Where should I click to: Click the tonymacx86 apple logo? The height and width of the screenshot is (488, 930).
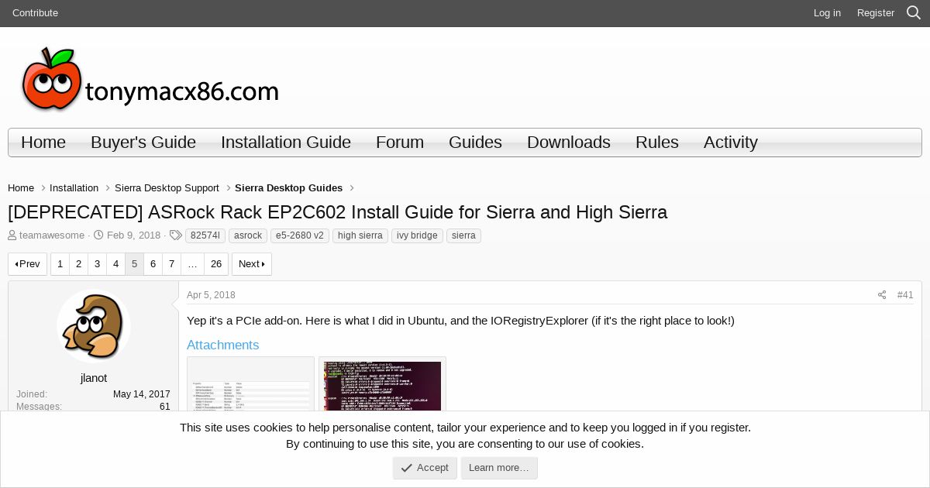[x=150, y=79]
